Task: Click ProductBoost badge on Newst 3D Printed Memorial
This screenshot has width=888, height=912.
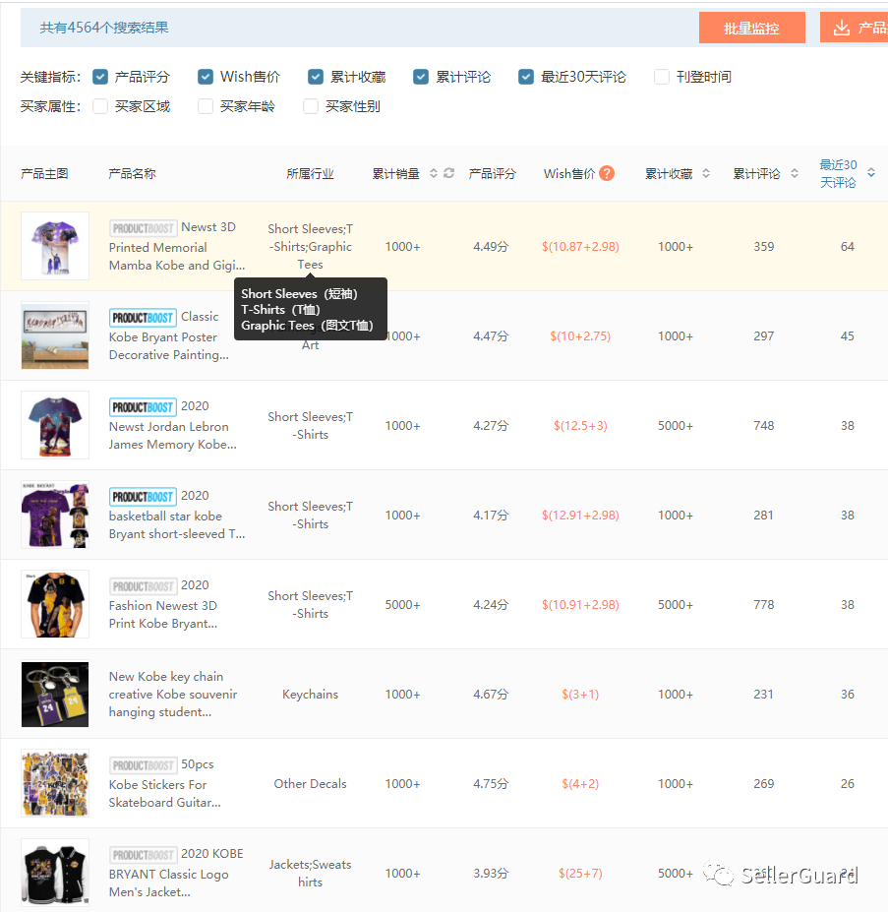Action: coord(143,228)
